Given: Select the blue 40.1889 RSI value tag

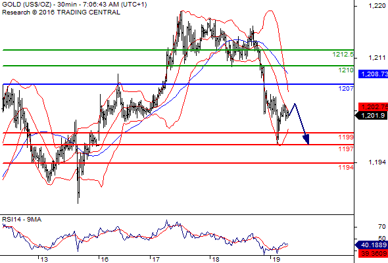Looking at the screenshot, I should pos(372,245).
